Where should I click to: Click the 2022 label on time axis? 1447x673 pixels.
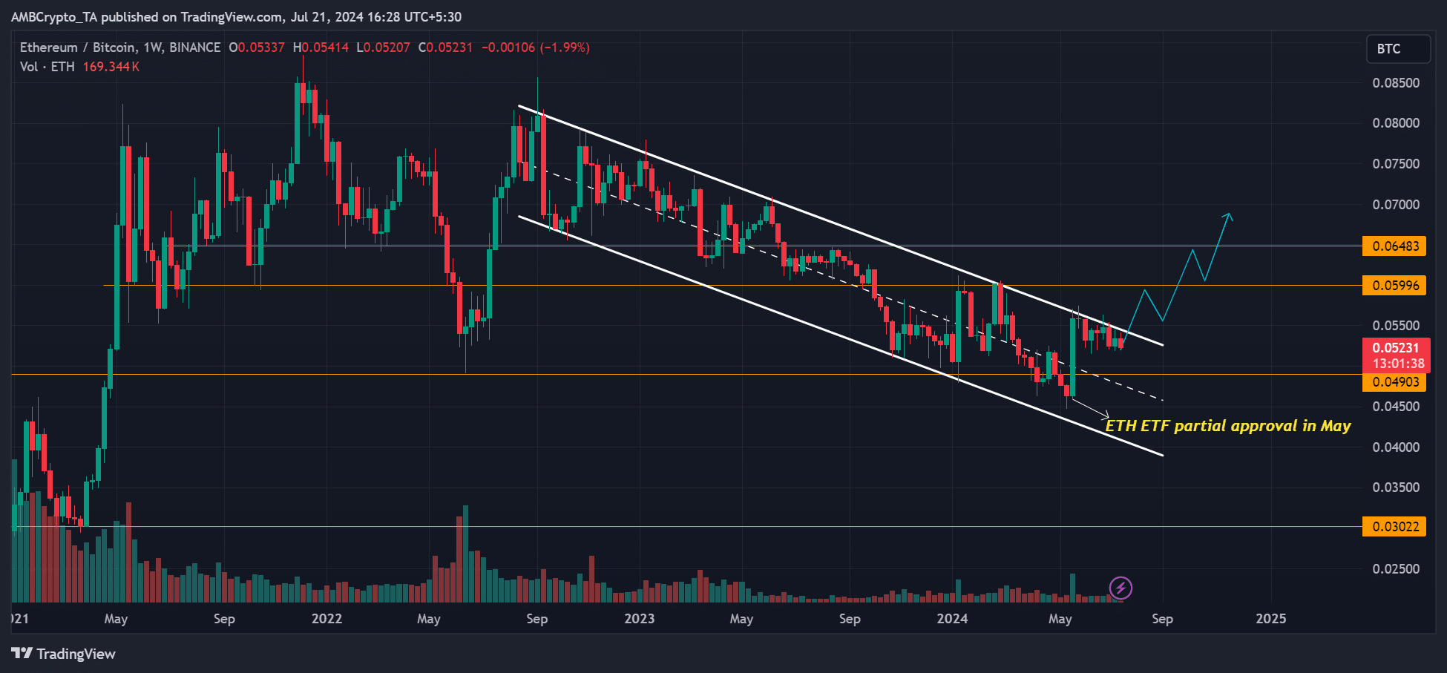point(327,619)
